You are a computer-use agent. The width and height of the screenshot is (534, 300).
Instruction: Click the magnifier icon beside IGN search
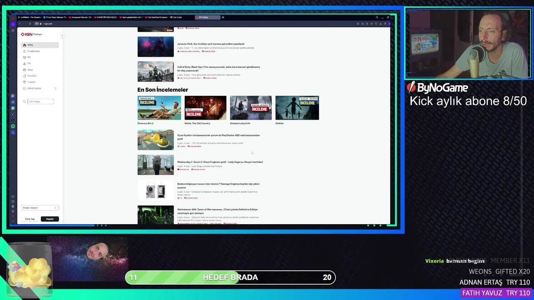pos(25,102)
